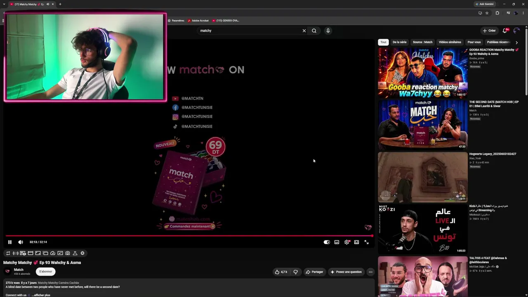528x297 pixels.
Task: Open a new browser tab with plus
Action: (60, 4)
